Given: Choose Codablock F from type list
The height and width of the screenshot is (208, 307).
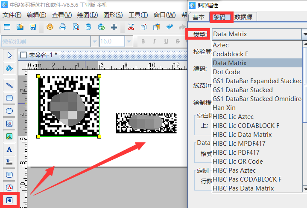Looking at the screenshot, I should [257, 54].
